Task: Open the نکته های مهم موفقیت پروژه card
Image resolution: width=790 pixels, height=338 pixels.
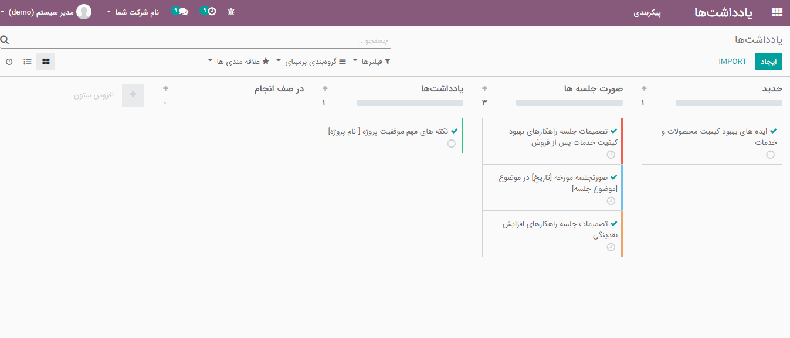Action: [x=393, y=136]
